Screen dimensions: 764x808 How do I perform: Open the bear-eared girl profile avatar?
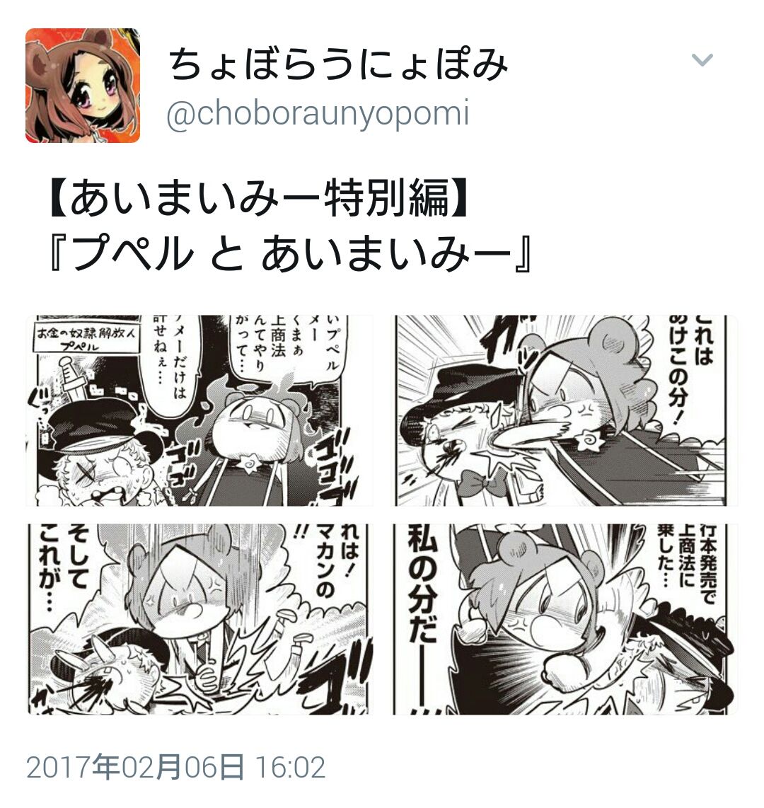(x=83, y=86)
